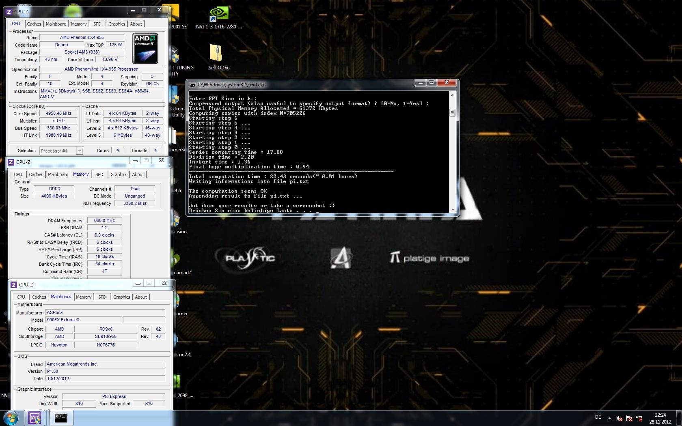Click Memory Size value 4096 MBytes
This screenshot has width=682, height=426.
click(x=54, y=196)
